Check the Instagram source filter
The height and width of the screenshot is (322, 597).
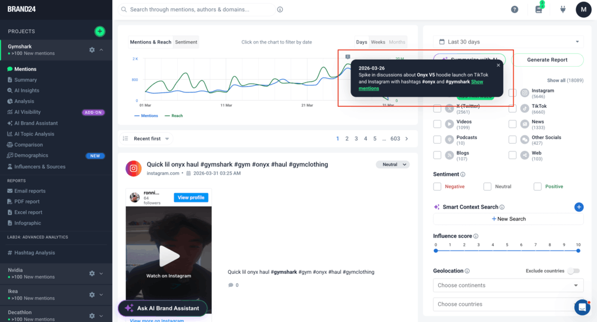click(512, 93)
